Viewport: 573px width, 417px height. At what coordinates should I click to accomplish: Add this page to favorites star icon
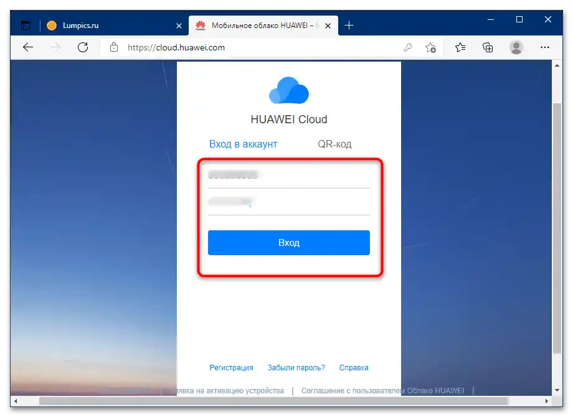click(430, 47)
